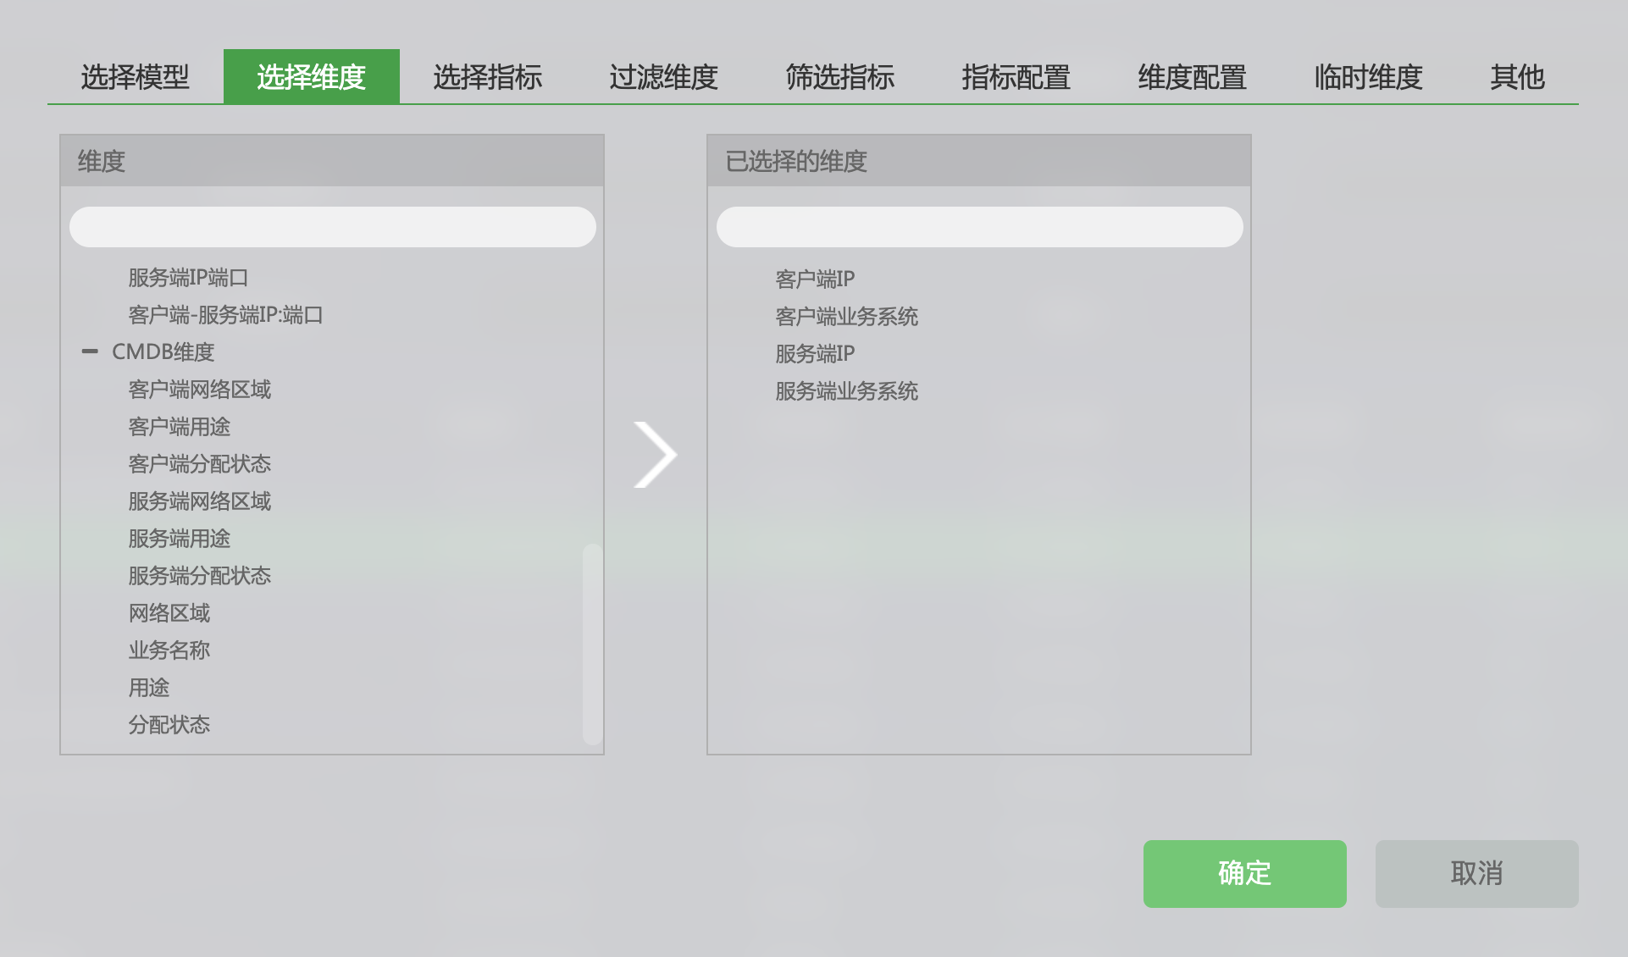
Task: Click the 取消 button
Action: 1476,873
